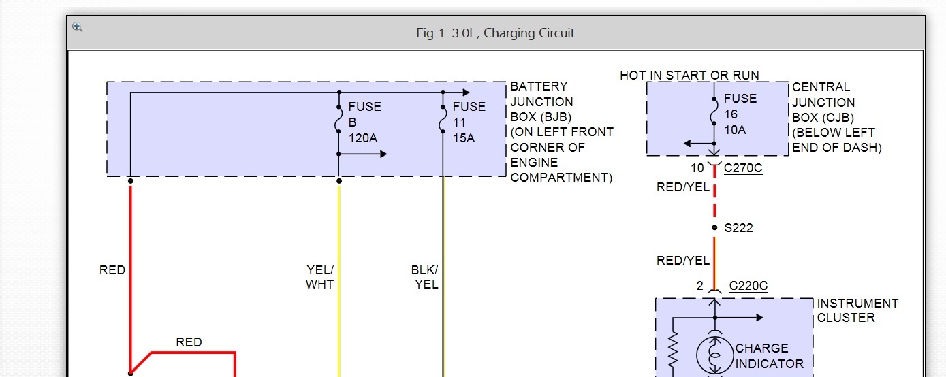Screen dimensions: 946x377
Task: Click the Hot In Start Or Run text
Action: point(689,76)
